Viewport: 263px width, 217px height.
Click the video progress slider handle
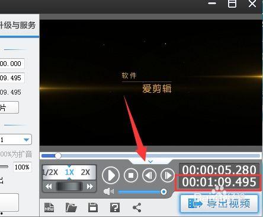point(58,156)
